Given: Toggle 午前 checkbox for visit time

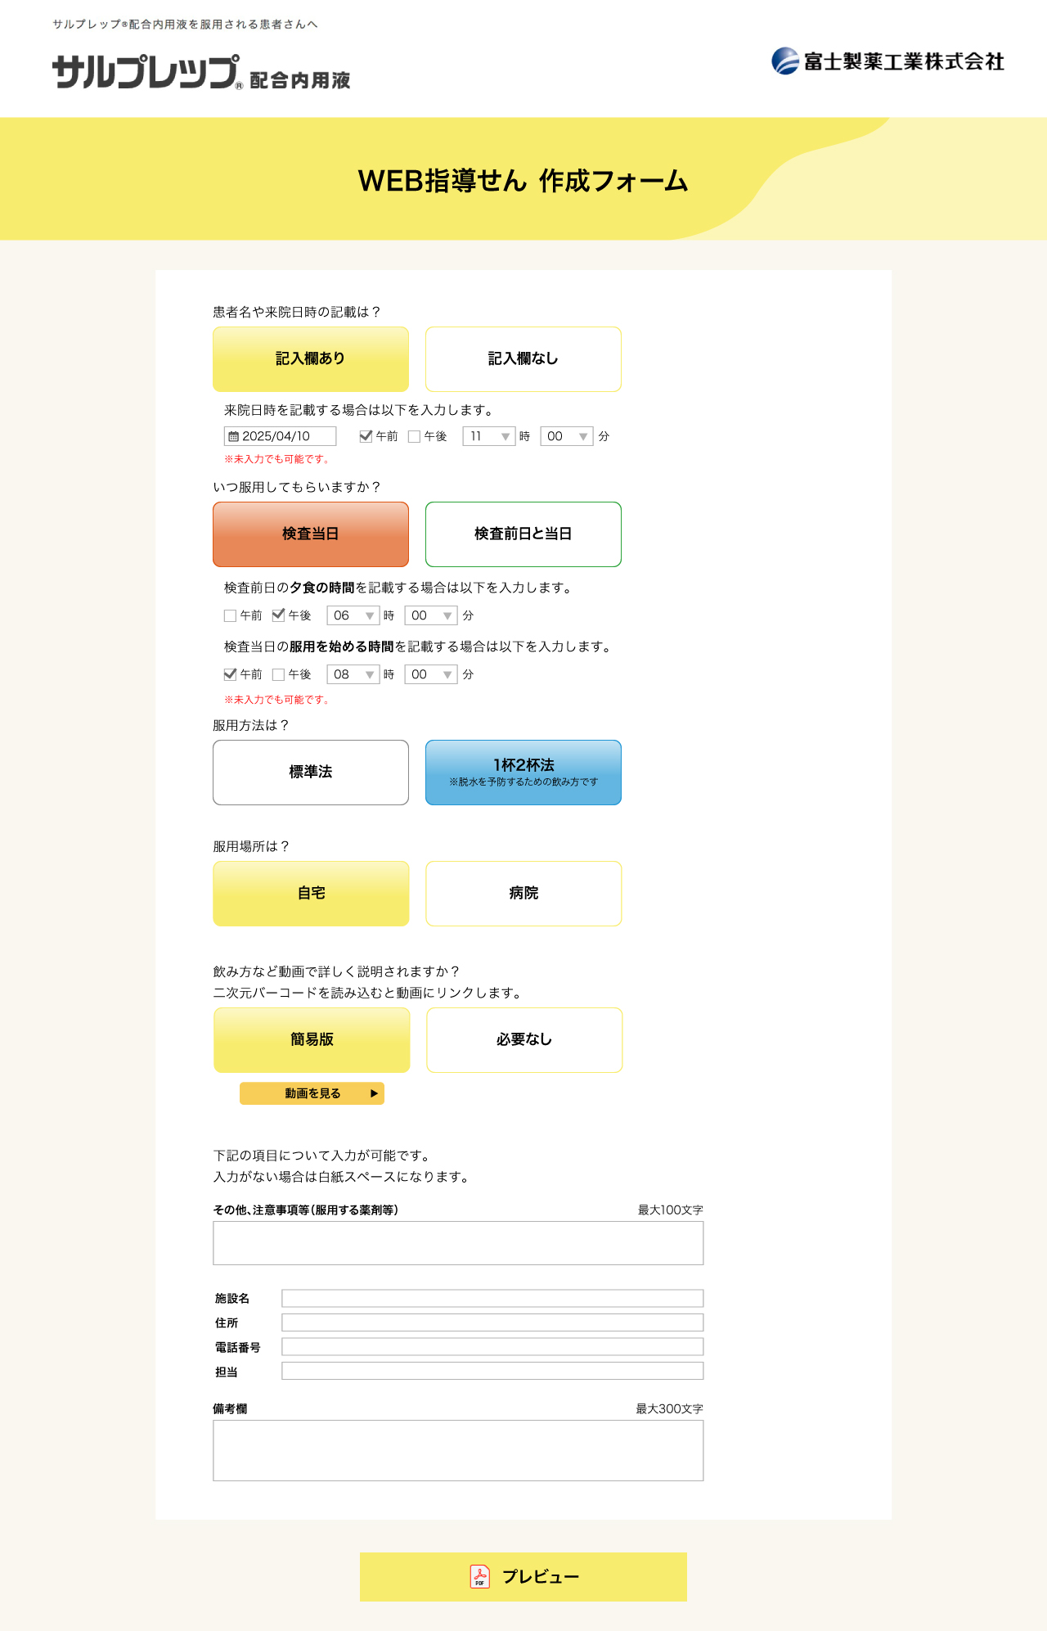Looking at the screenshot, I should (x=366, y=436).
